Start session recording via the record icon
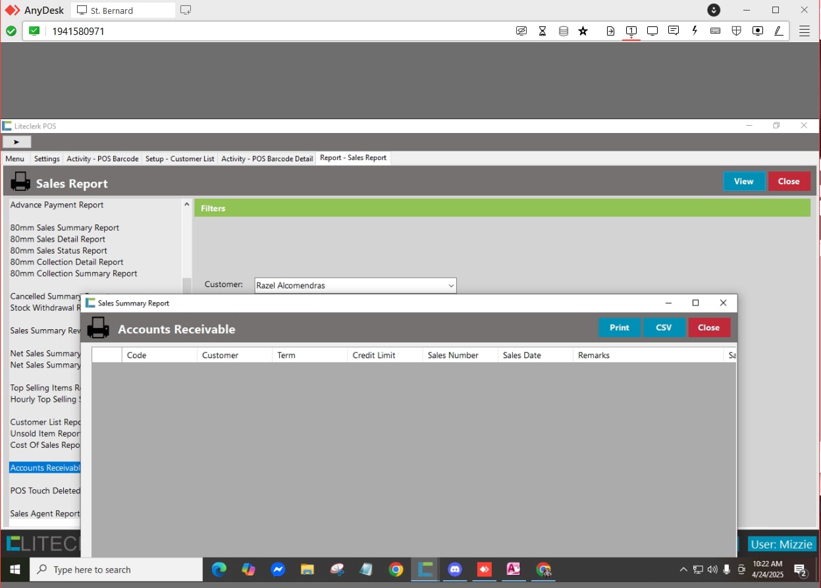 (758, 31)
